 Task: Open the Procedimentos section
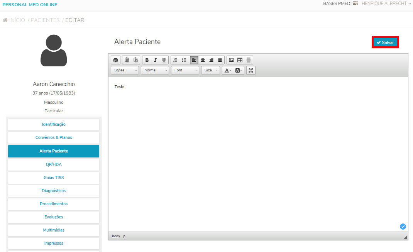(54, 204)
